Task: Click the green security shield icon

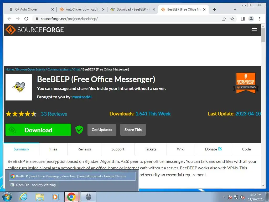Action: click(79, 130)
